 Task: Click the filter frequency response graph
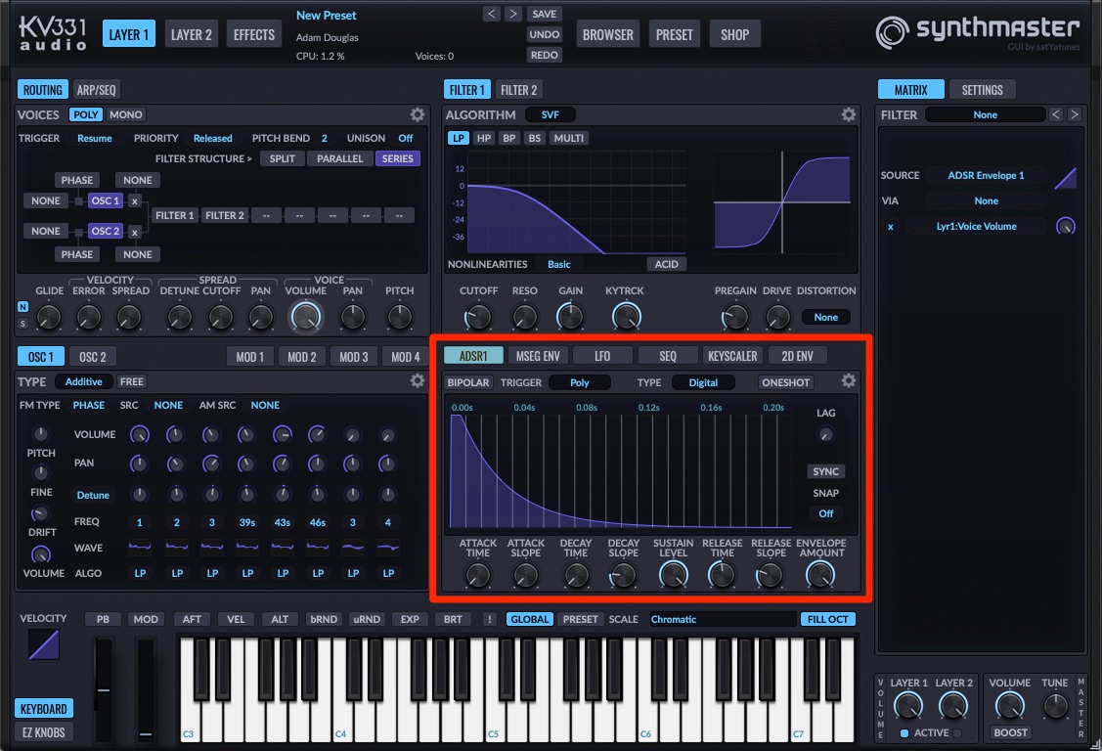coord(576,202)
